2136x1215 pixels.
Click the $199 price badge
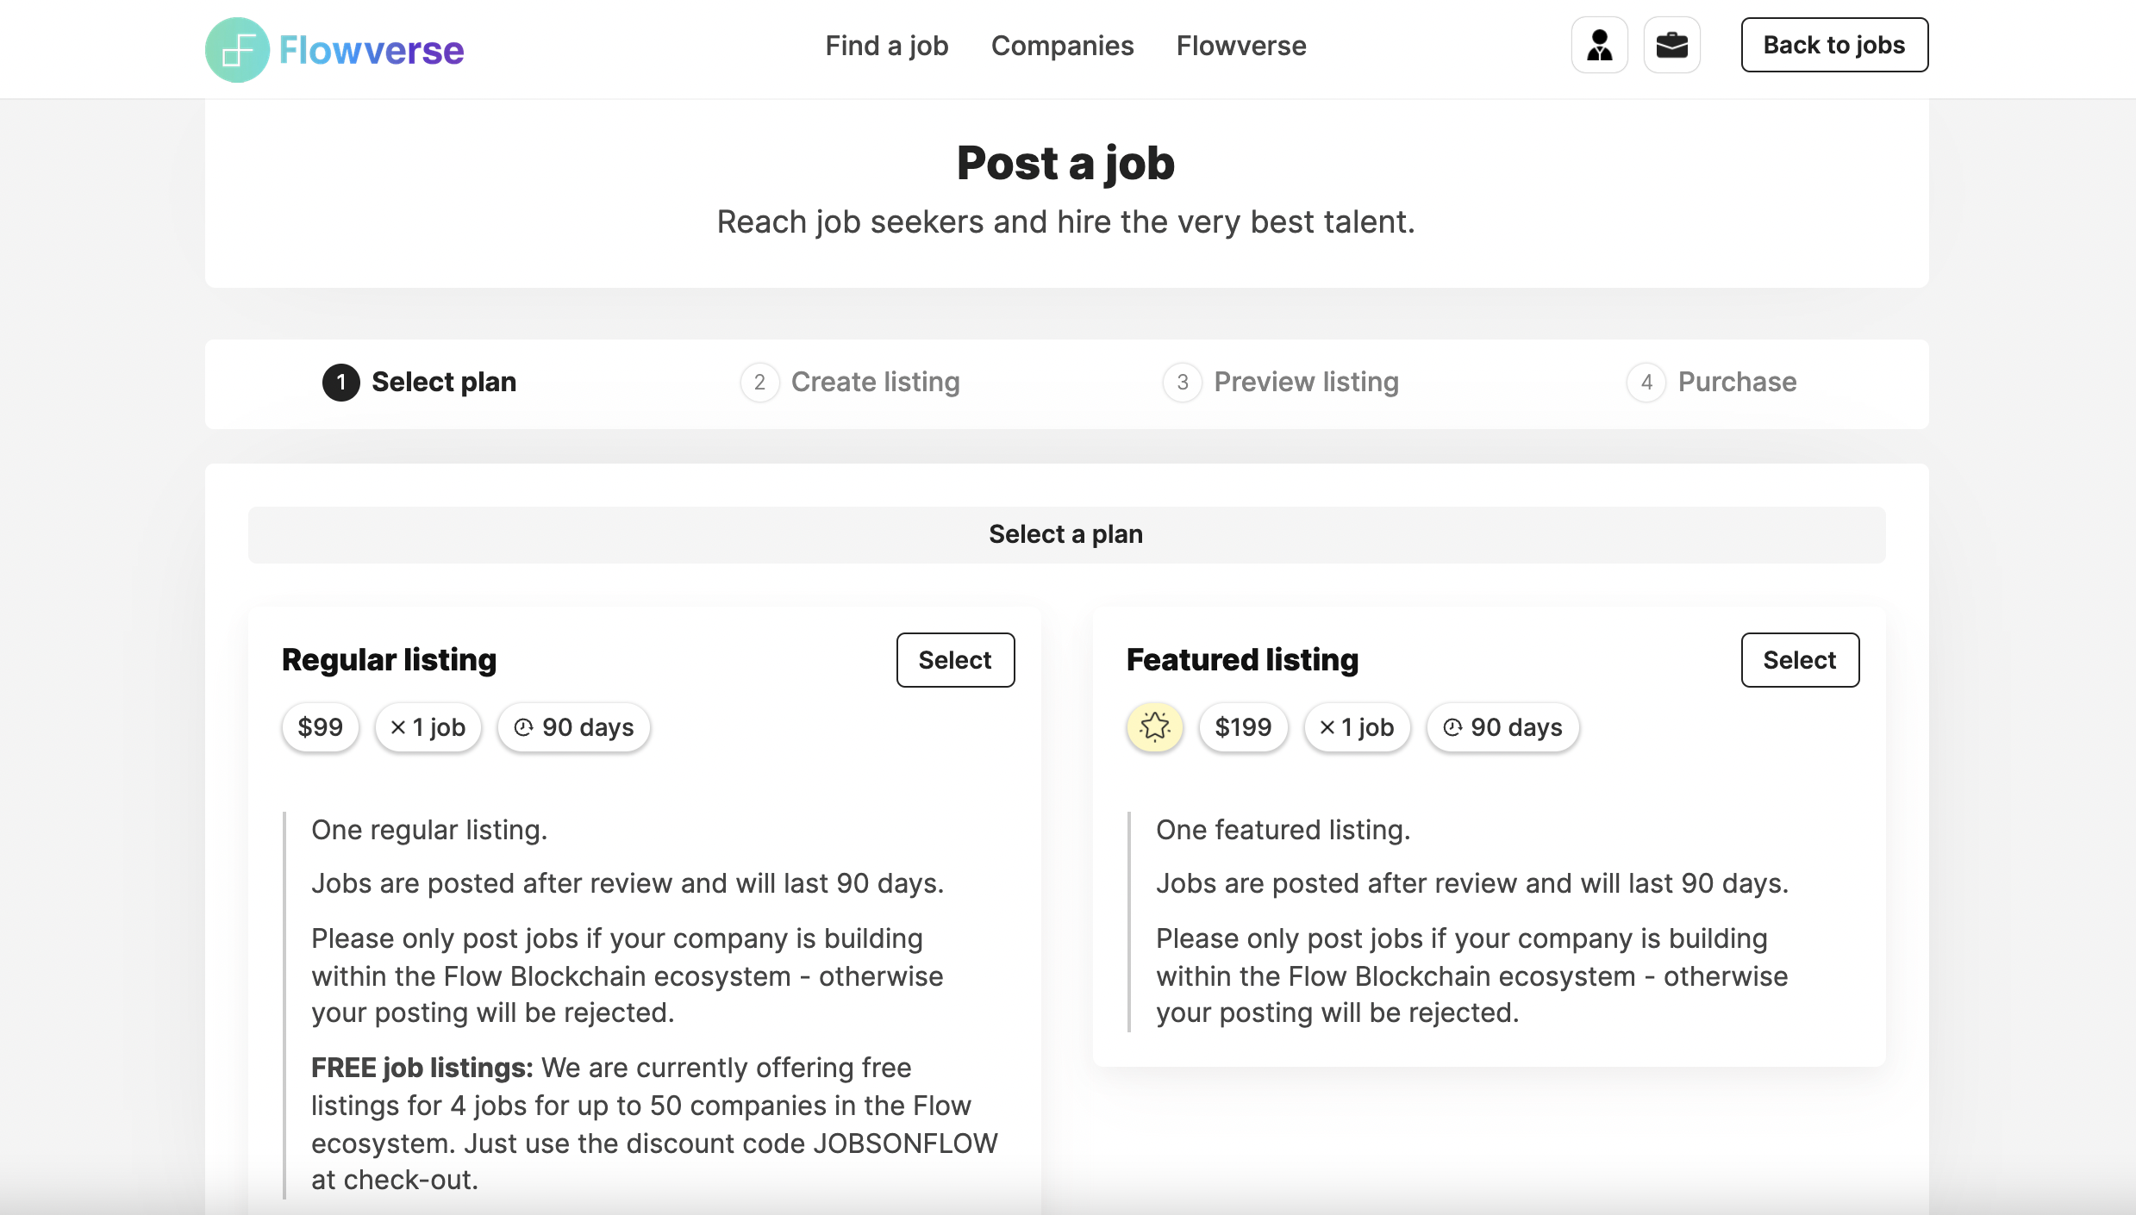(x=1243, y=727)
